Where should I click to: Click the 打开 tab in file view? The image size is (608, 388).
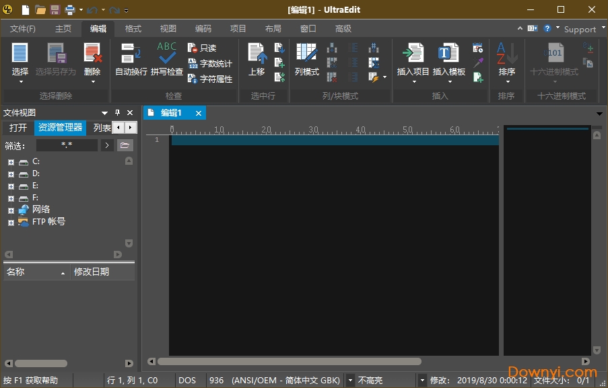coord(18,128)
